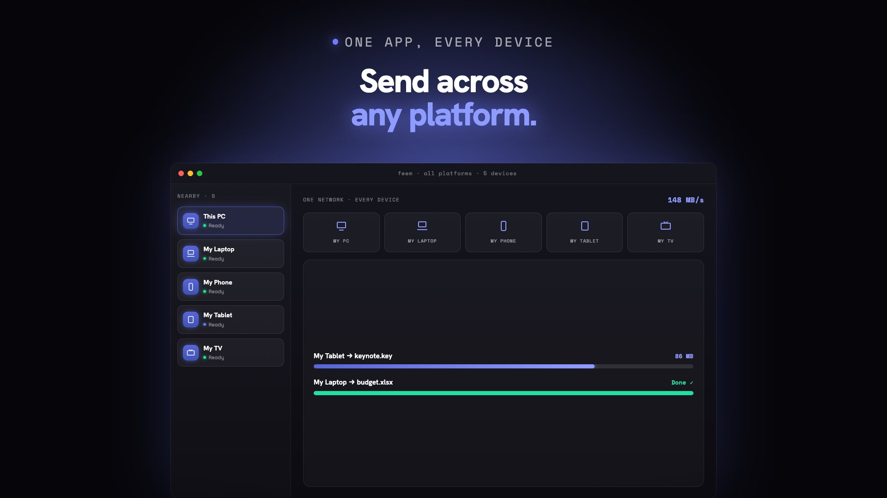Click the ONE APP, EVERY DEVICE tagline
This screenshot has width=887, height=498.
(449, 42)
